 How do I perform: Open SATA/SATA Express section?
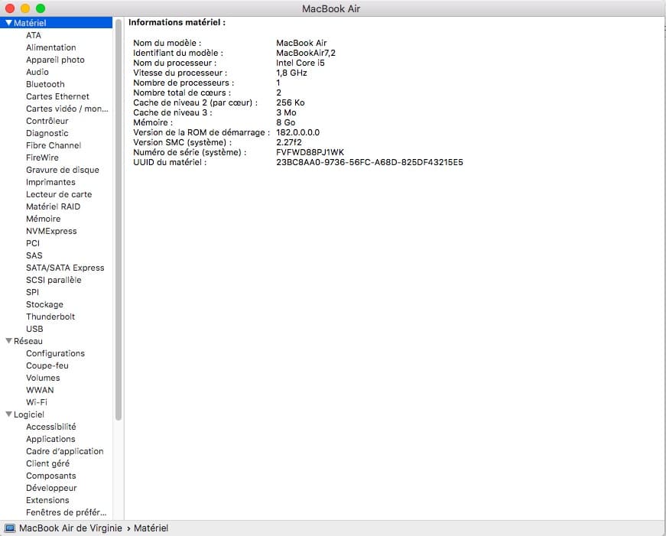65,268
